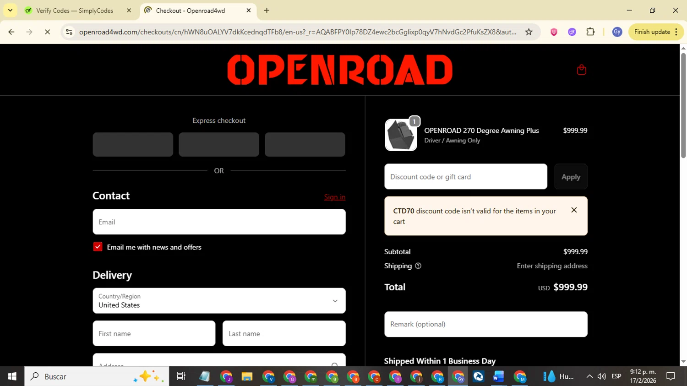Click the ESP language indicator
This screenshot has height=386, width=687.
pyautogui.click(x=616, y=376)
